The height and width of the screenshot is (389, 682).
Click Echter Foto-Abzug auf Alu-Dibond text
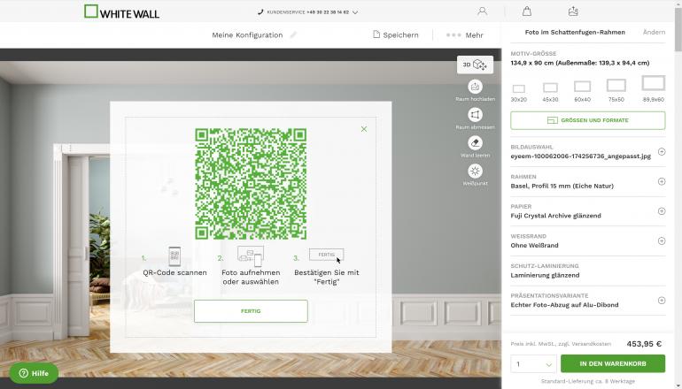click(564, 305)
